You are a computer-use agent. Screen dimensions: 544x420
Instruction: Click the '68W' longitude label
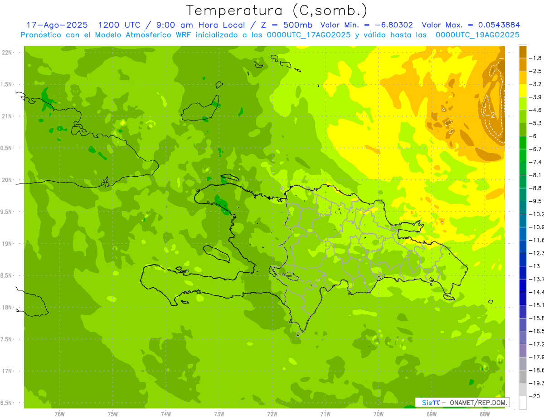click(485, 414)
